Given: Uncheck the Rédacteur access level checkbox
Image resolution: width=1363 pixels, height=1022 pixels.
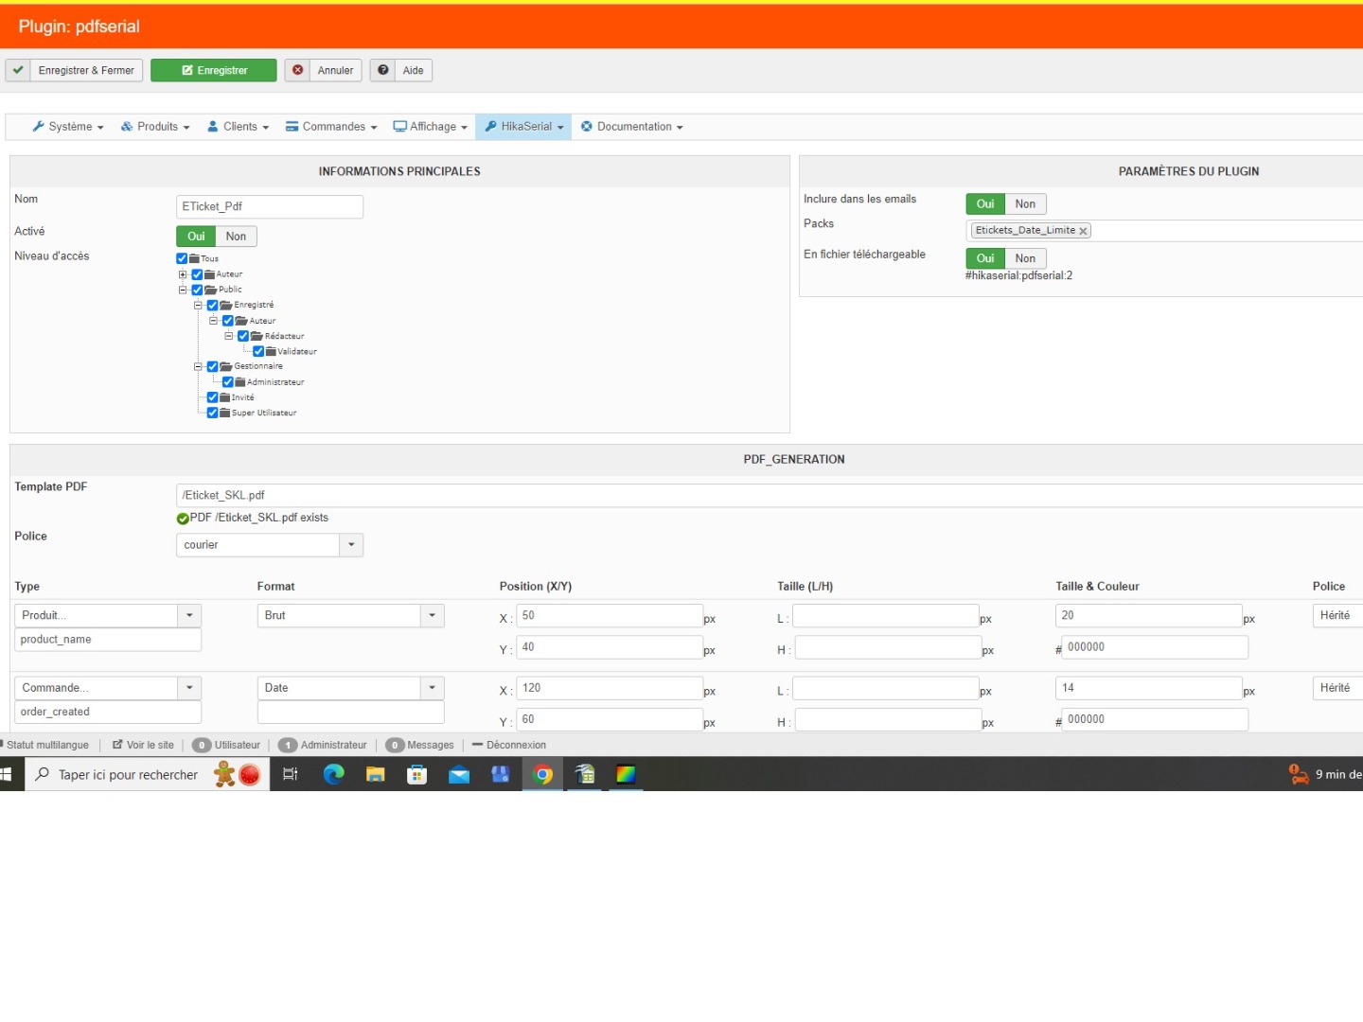Looking at the screenshot, I should point(243,336).
